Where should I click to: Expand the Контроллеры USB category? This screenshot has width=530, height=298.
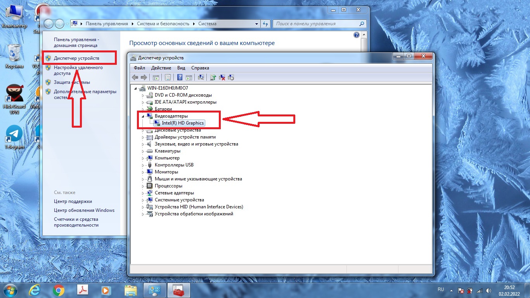(143, 165)
